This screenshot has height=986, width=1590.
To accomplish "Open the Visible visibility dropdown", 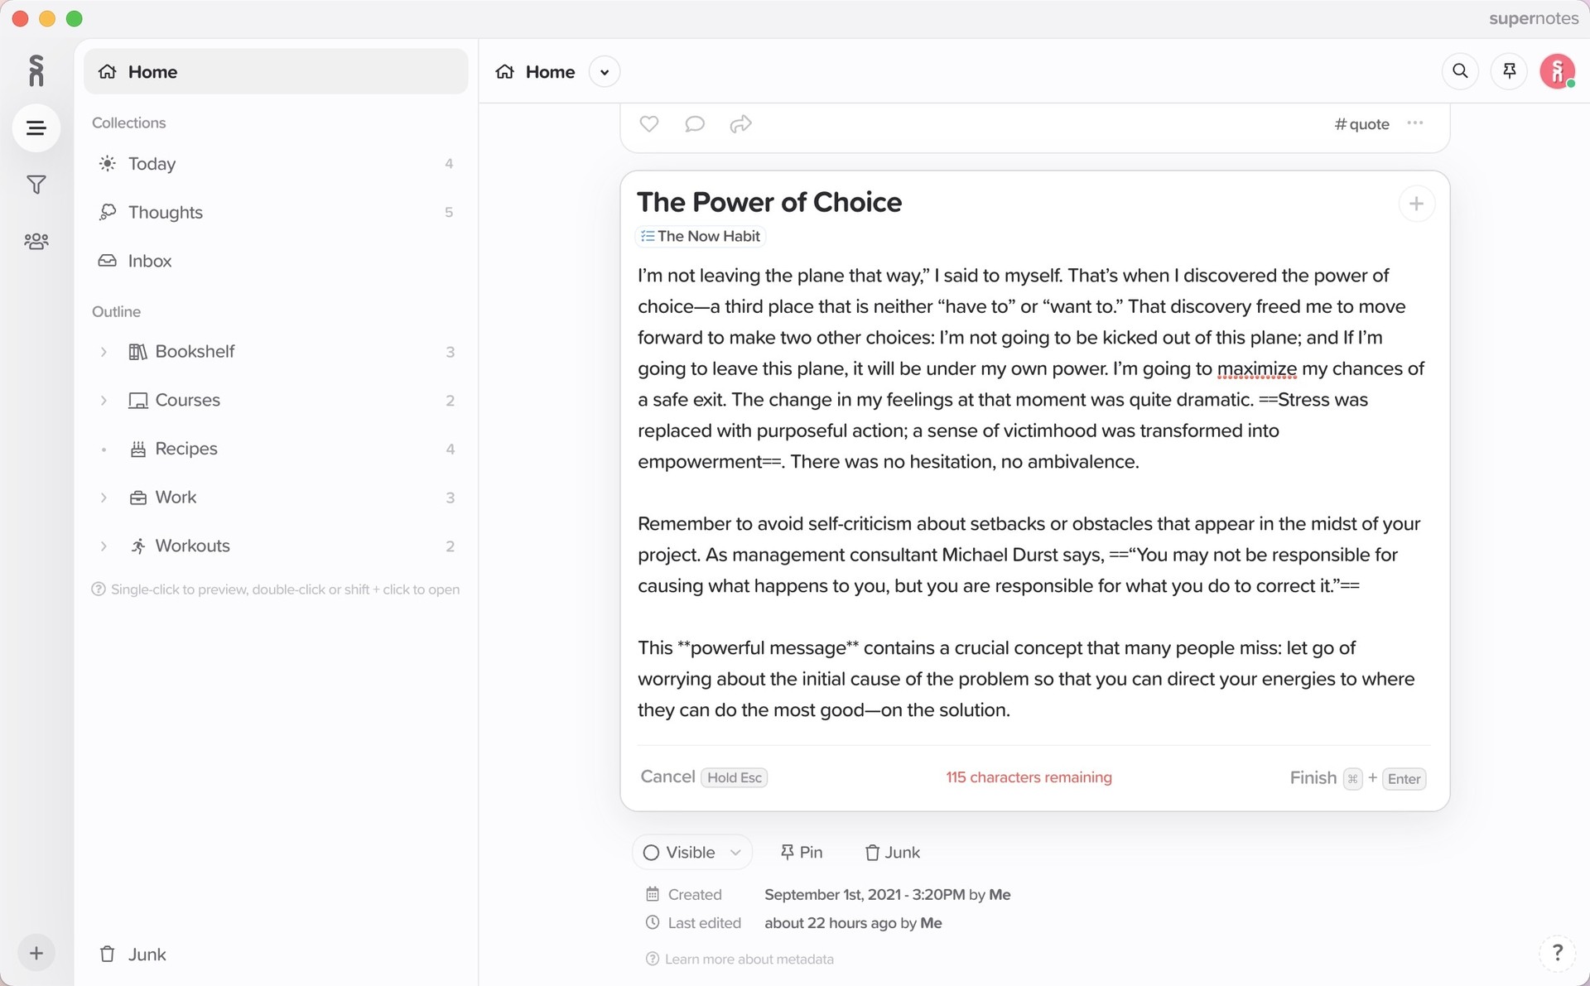I will point(735,852).
